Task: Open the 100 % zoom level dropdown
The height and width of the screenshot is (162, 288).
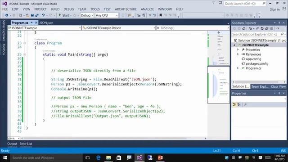Action: point(13,138)
